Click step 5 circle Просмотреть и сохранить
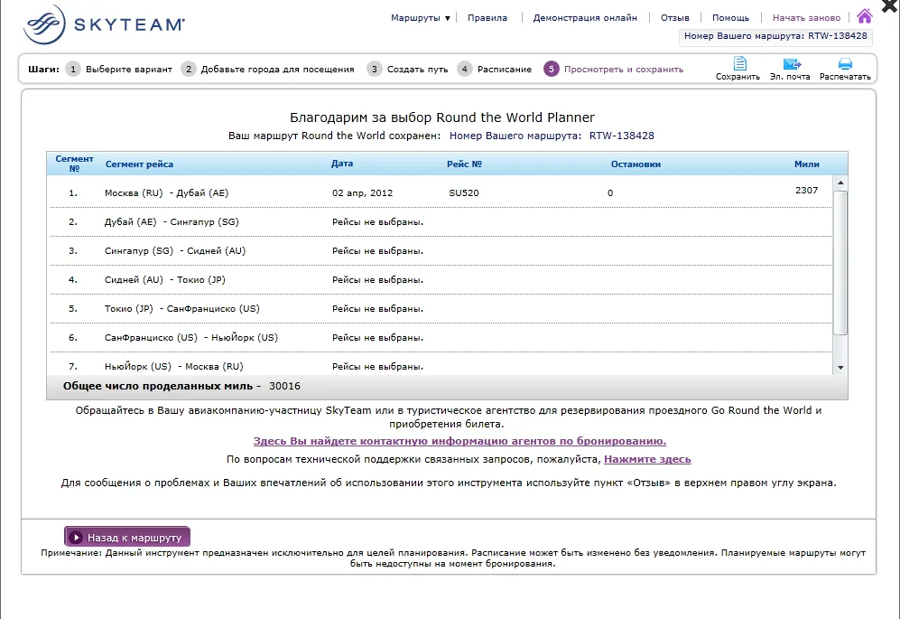The image size is (900, 619). pos(551,69)
